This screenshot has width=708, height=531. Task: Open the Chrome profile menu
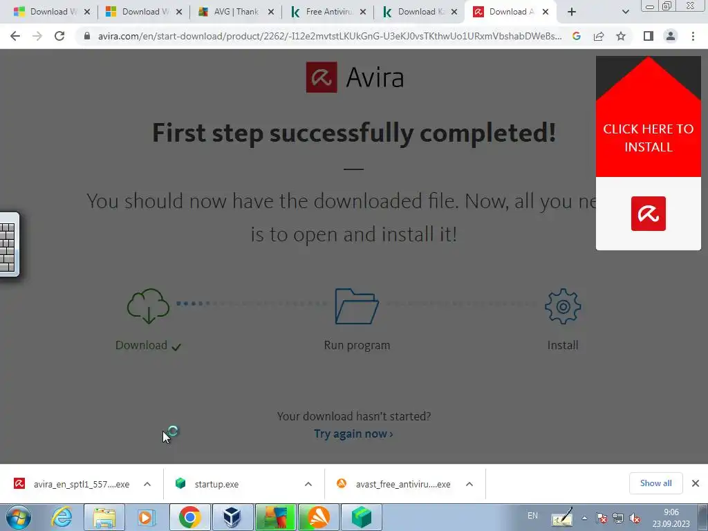coord(671,36)
